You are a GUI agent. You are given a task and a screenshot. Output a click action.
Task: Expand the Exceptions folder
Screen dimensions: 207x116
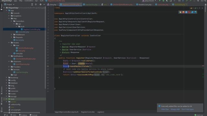pyautogui.click(x=9, y=16)
